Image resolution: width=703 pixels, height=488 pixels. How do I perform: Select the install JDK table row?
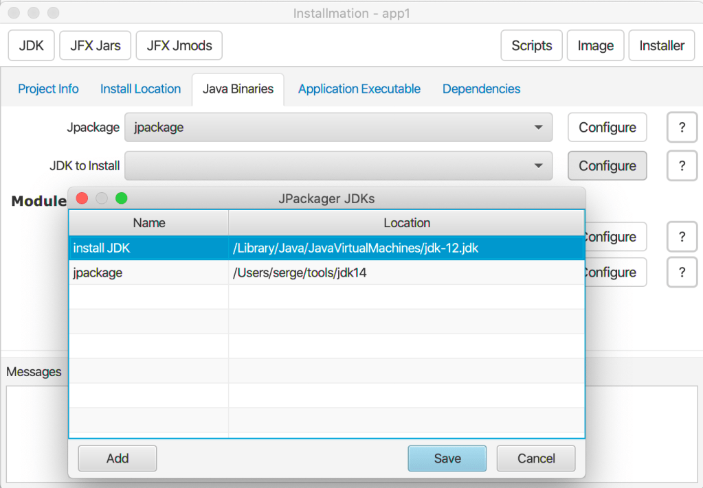click(326, 248)
